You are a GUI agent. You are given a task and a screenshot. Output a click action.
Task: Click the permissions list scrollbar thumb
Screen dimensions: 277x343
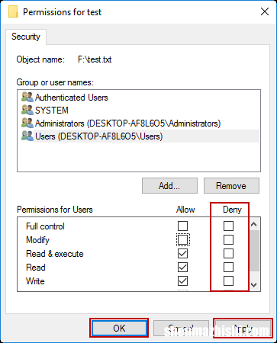254,251
